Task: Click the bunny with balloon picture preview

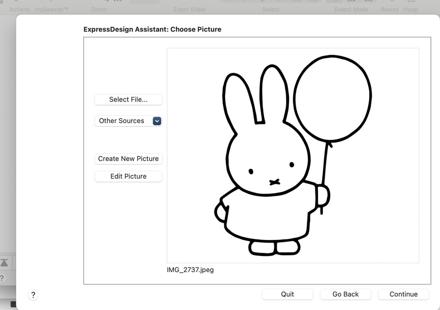Action: [293, 155]
